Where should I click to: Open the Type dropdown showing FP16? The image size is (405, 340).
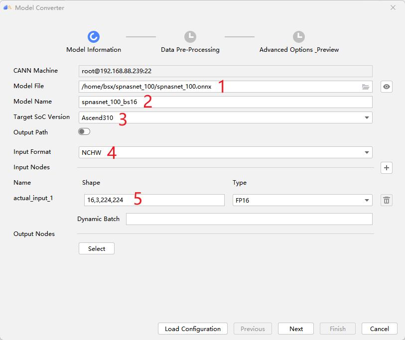368,200
